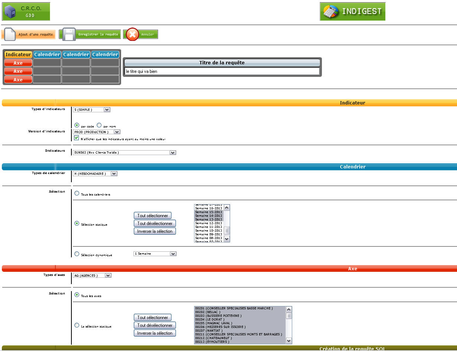This screenshot has height=351, width=457.
Task: Open the H (HEBDOMADAIRE) calendar type dropdown
Action: pyautogui.click(x=95, y=174)
